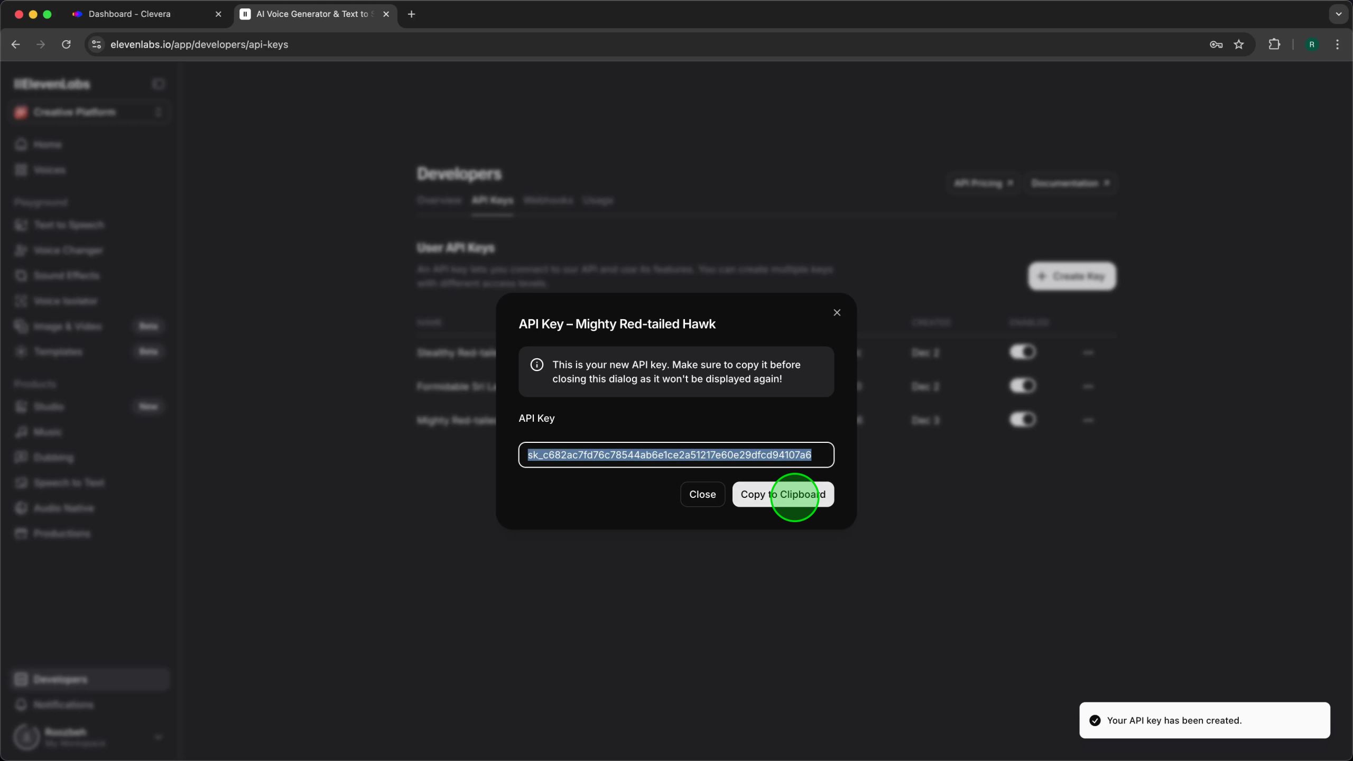Image resolution: width=1353 pixels, height=761 pixels.
Task: Open a new browser tab
Action: [x=412, y=14]
